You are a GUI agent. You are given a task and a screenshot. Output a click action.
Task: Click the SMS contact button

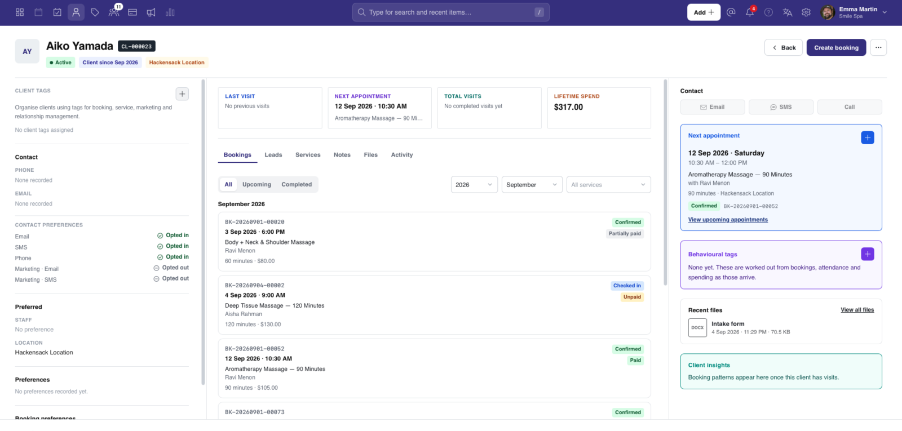tap(781, 107)
